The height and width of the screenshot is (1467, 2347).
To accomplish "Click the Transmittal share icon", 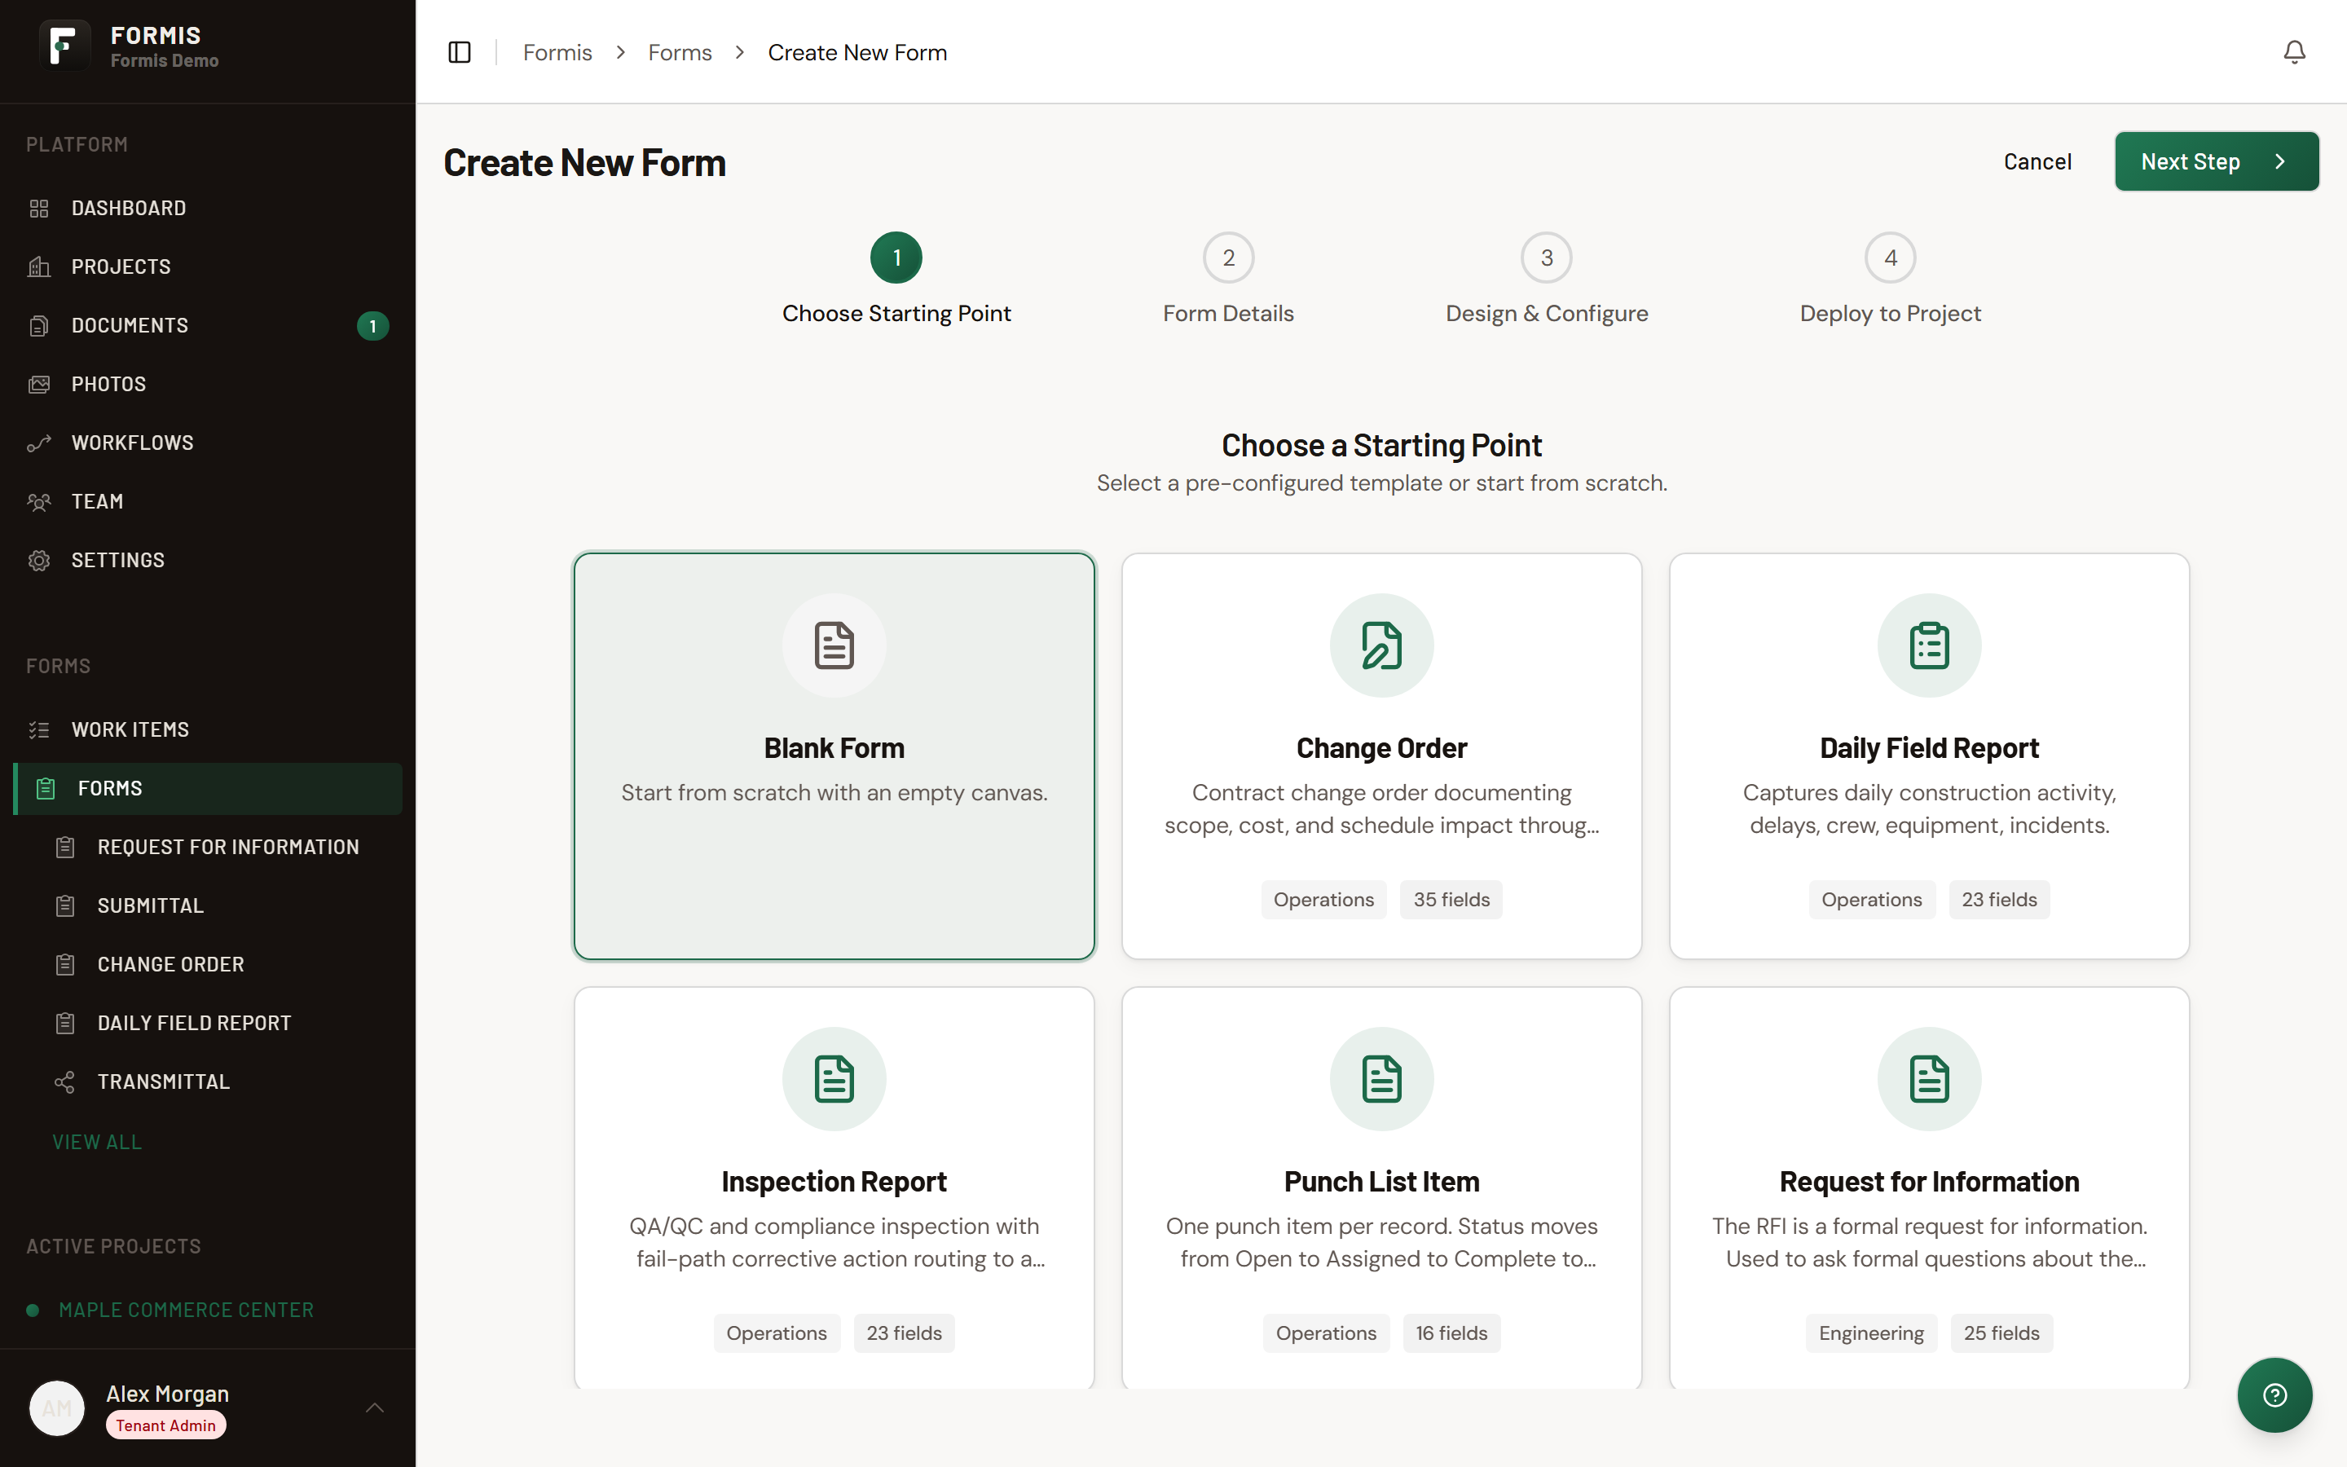I will tap(65, 1082).
